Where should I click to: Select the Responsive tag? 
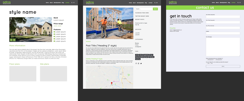138,57
